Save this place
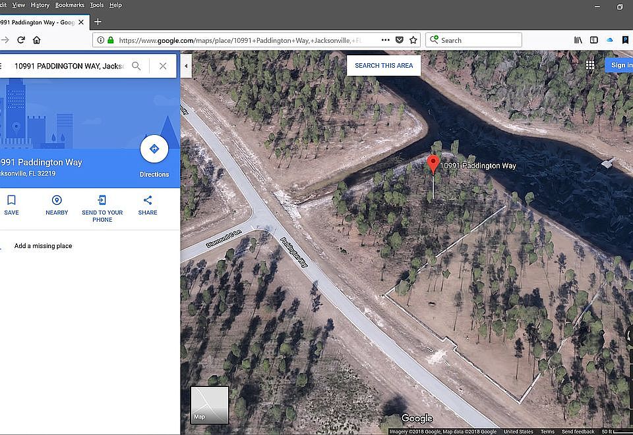The height and width of the screenshot is (435, 633). point(11,205)
